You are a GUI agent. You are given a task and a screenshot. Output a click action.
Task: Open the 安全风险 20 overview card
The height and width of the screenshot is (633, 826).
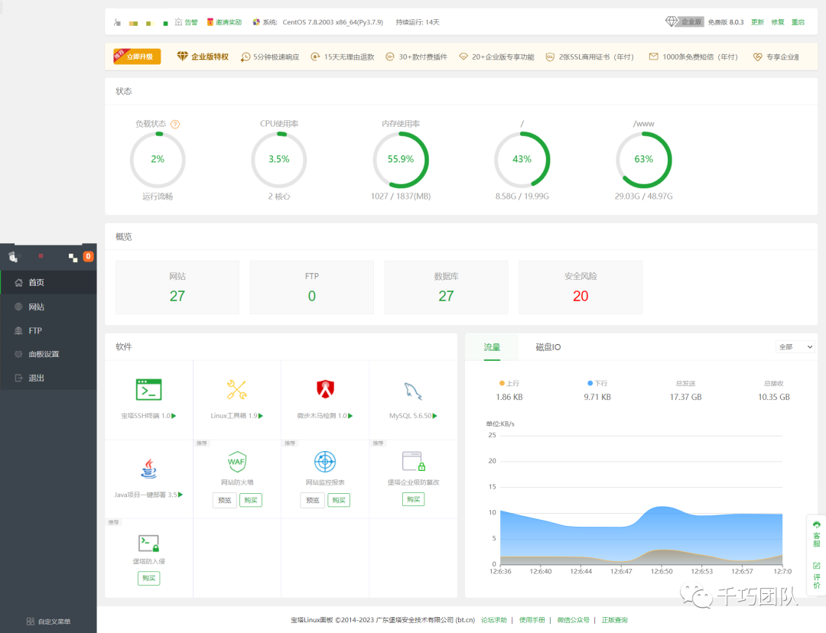[x=580, y=287]
